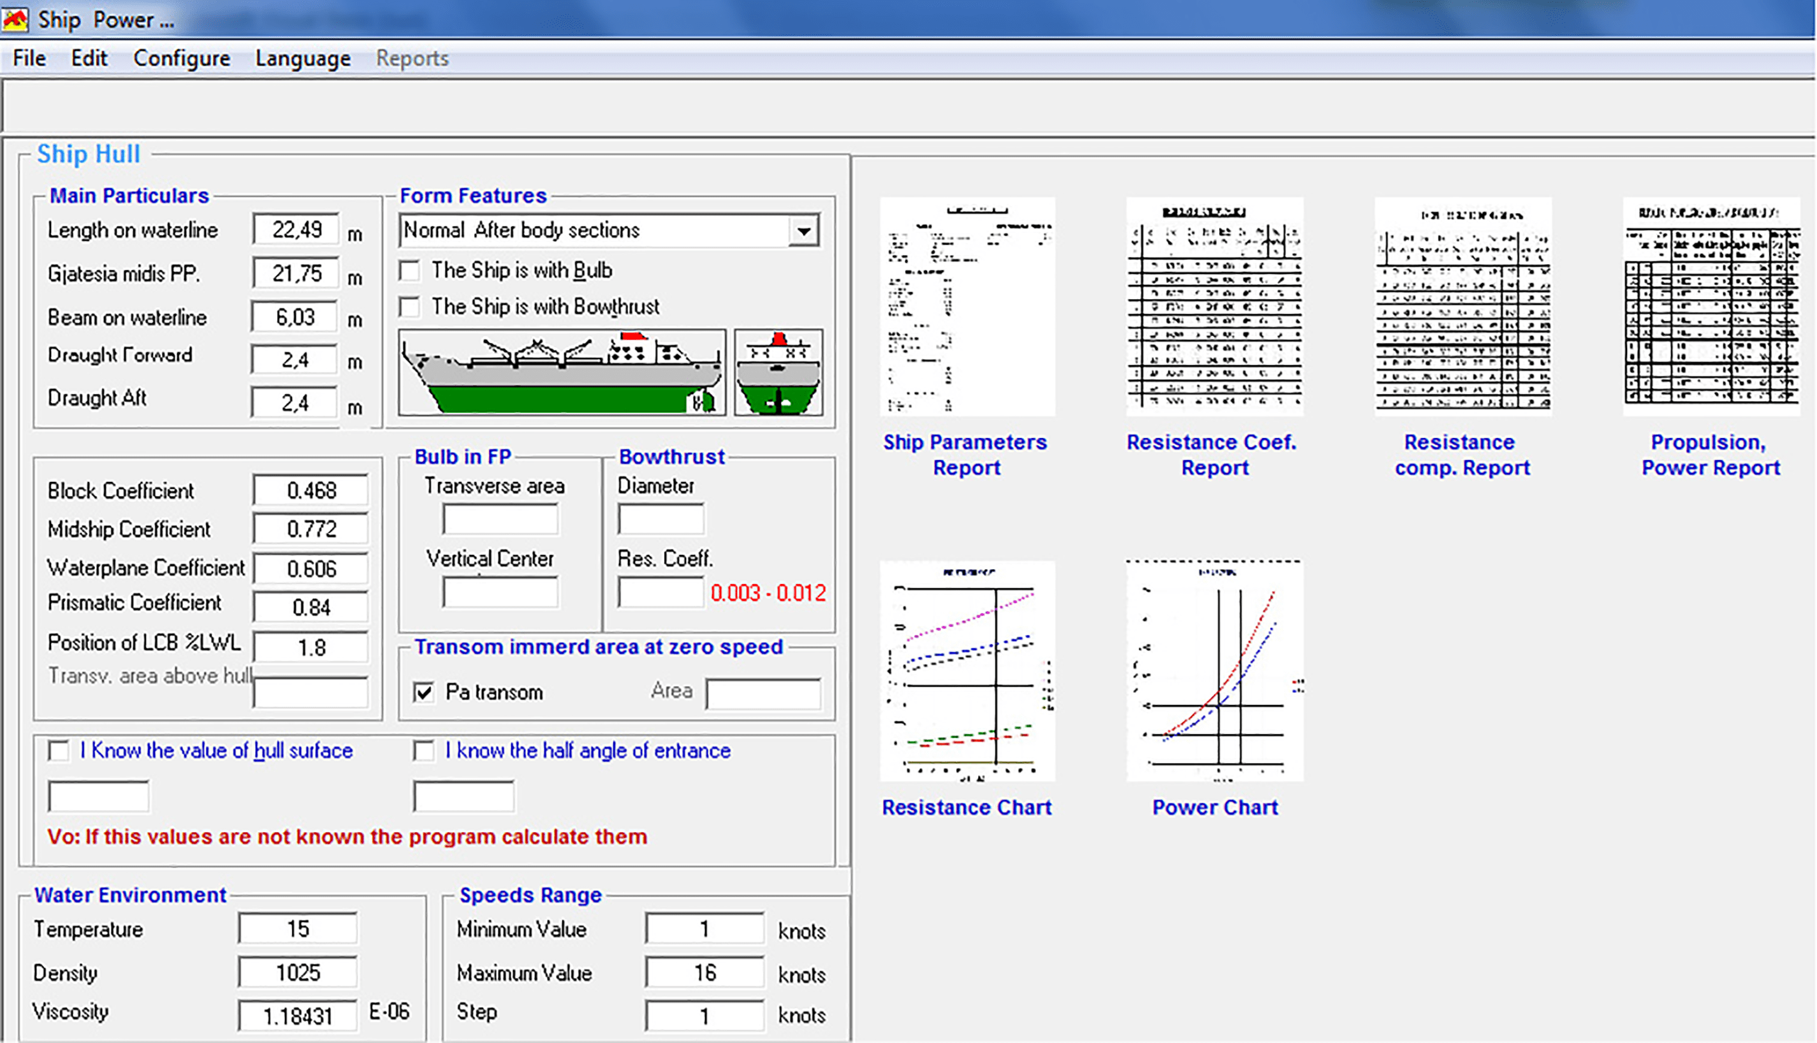The image size is (1817, 1043).
Task: Click the Maximum Value speed field
Action: 704,973
